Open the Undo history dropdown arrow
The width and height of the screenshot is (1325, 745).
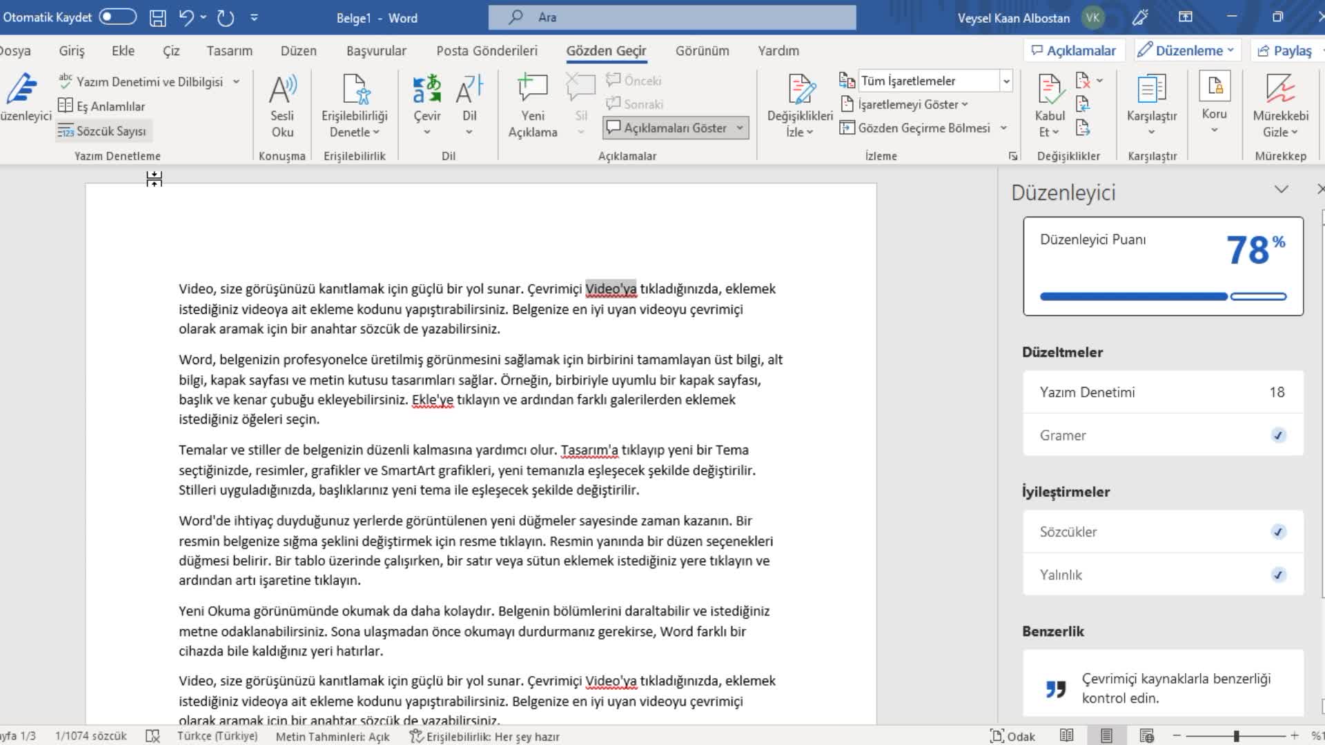(x=204, y=18)
